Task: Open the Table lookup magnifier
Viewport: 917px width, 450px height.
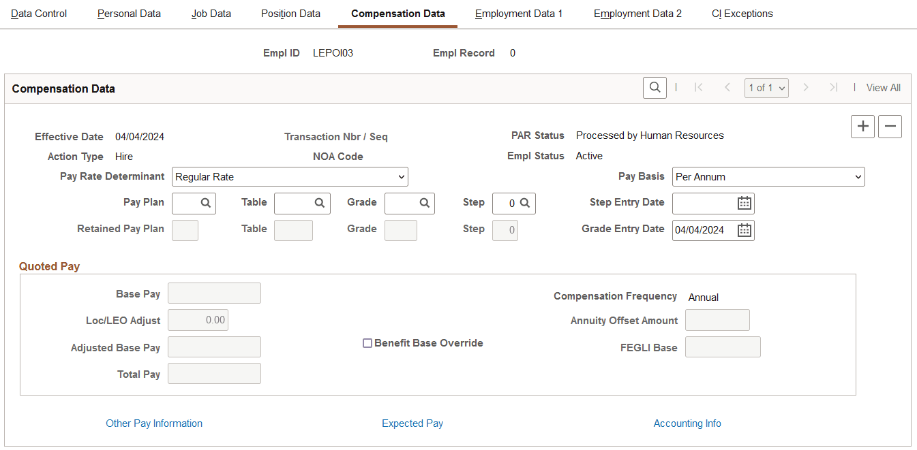Action: (320, 203)
